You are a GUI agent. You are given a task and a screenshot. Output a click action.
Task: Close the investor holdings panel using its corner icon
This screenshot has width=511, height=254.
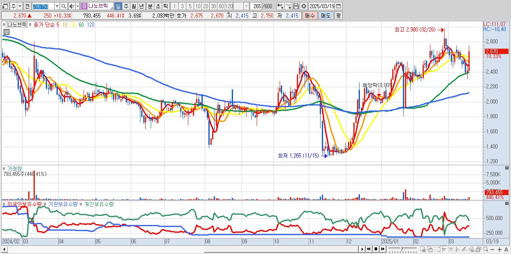[x=507, y=203]
